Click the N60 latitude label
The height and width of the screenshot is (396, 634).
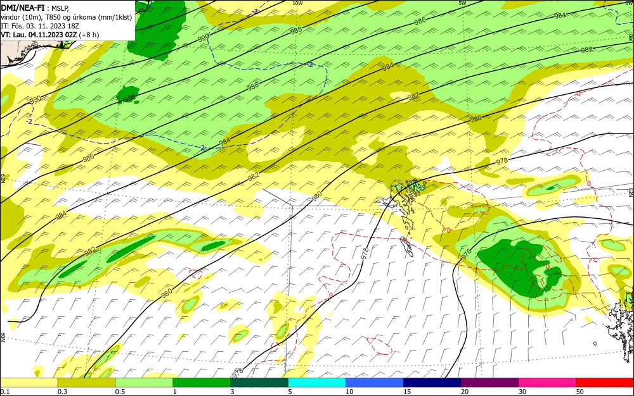[x=3, y=337]
